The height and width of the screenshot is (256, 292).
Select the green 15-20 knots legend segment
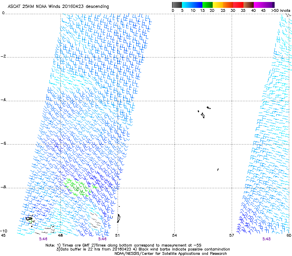pyautogui.click(x=208, y=5)
